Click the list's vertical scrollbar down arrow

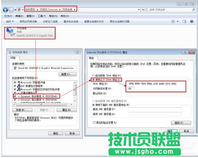tap(75, 101)
